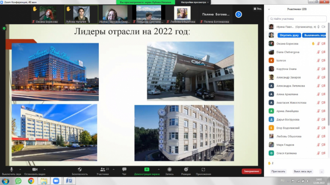This screenshot has width=330, height=185.
Task: Expand participants options arrow in toolbar
Action: 114,169
